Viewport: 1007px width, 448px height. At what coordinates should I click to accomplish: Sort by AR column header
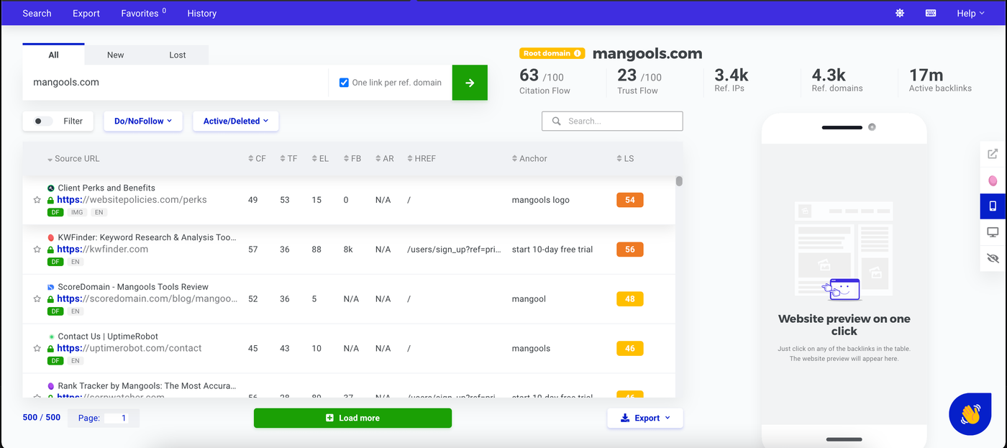click(385, 158)
